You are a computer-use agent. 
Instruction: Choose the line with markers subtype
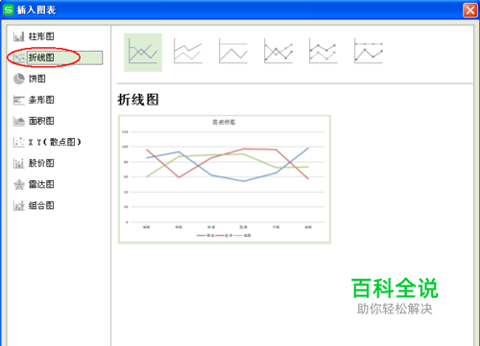click(278, 51)
